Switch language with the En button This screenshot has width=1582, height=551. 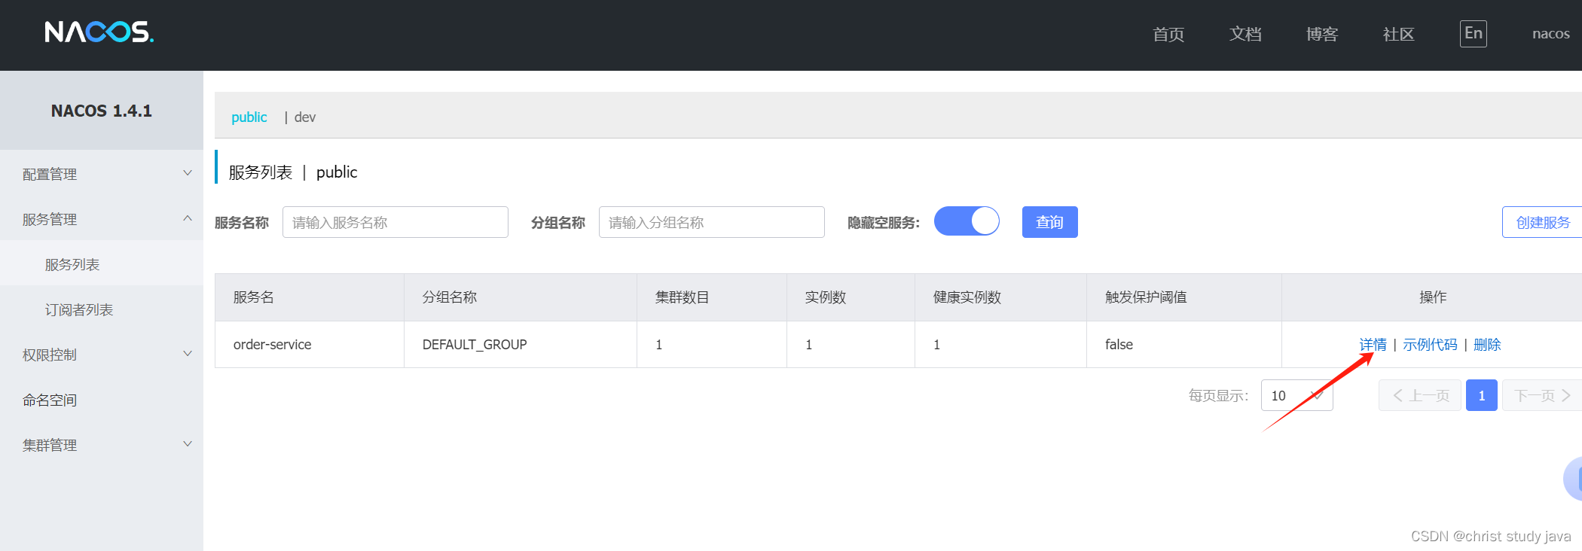coord(1473,33)
